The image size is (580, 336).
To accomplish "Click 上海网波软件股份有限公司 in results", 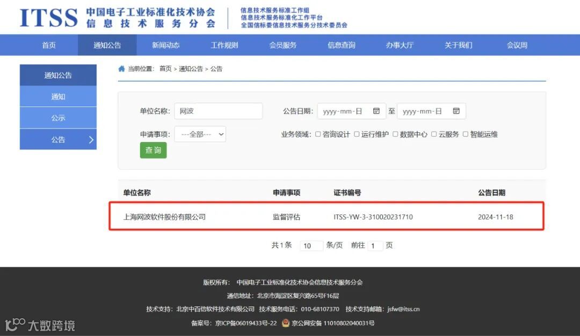I will 164,217.
